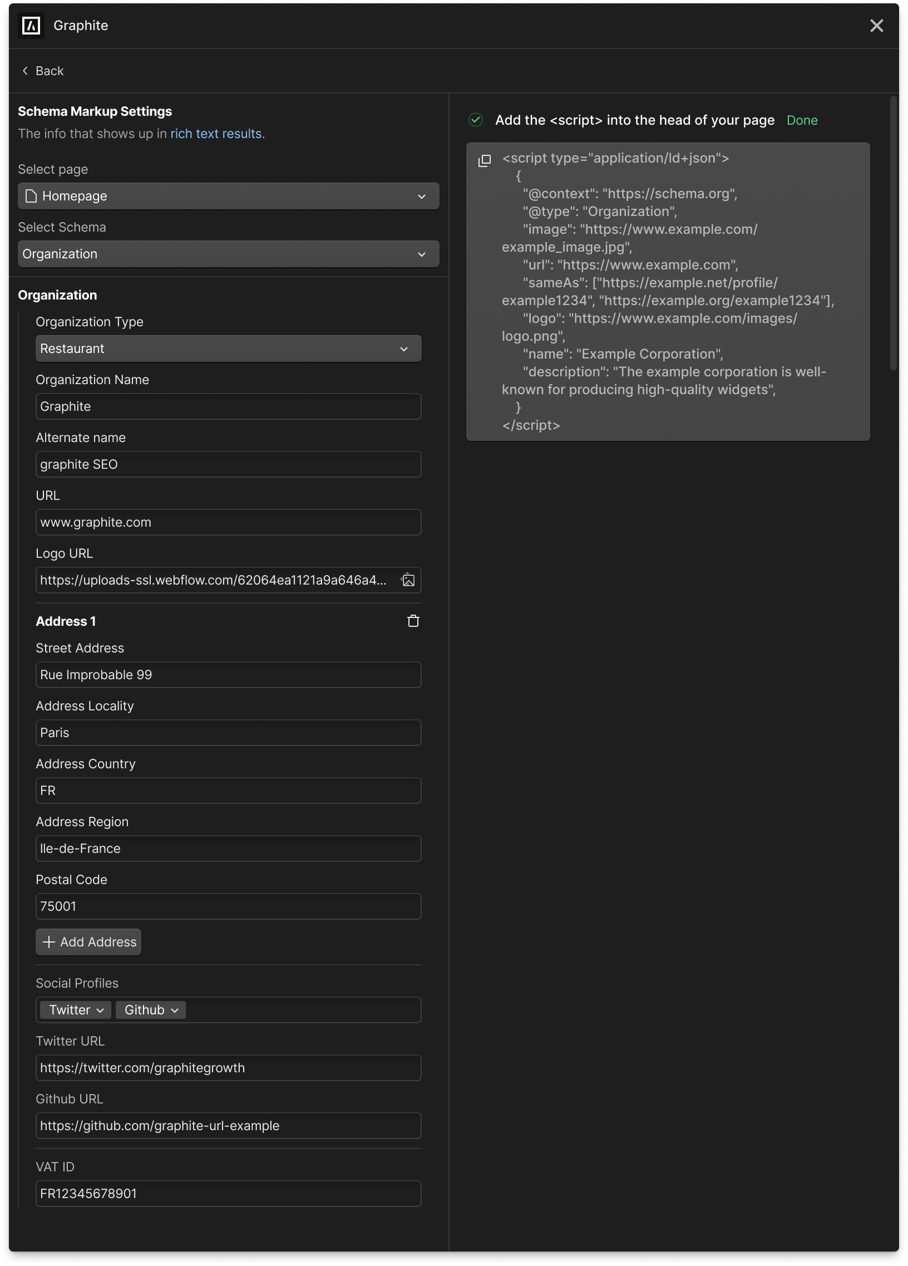Edit the Github URL field
This screenshot has height=1266, width=908.
click(228, 1126)
